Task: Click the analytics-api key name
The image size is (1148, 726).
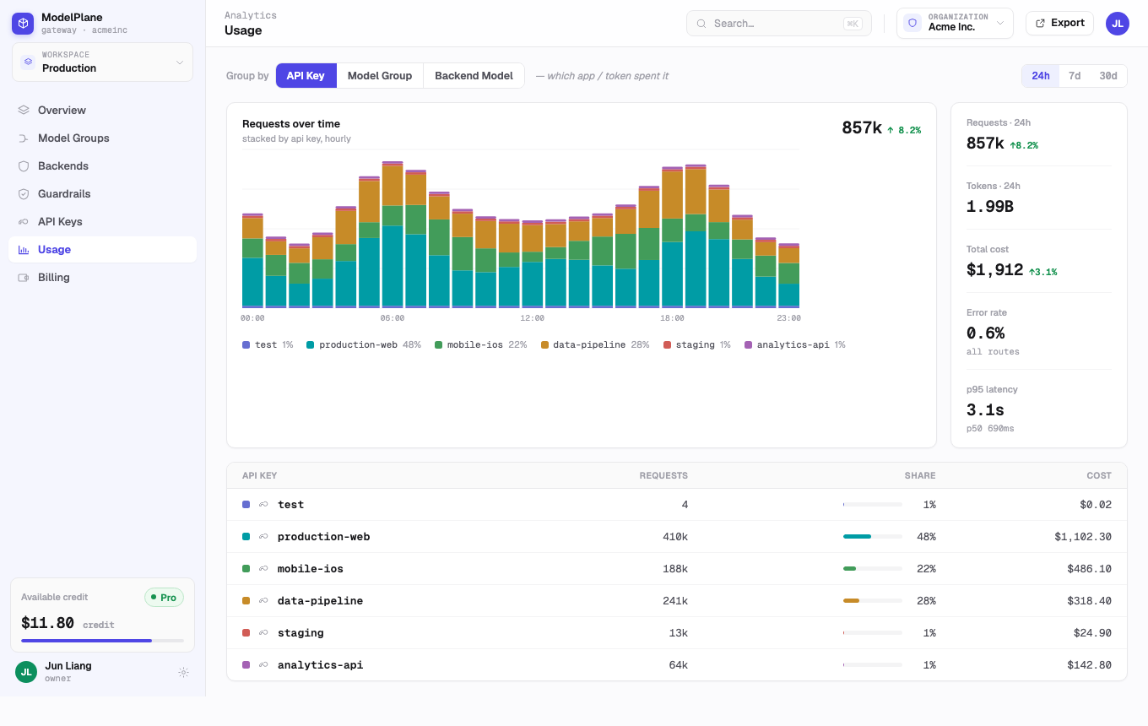Action: pos(320,664)
